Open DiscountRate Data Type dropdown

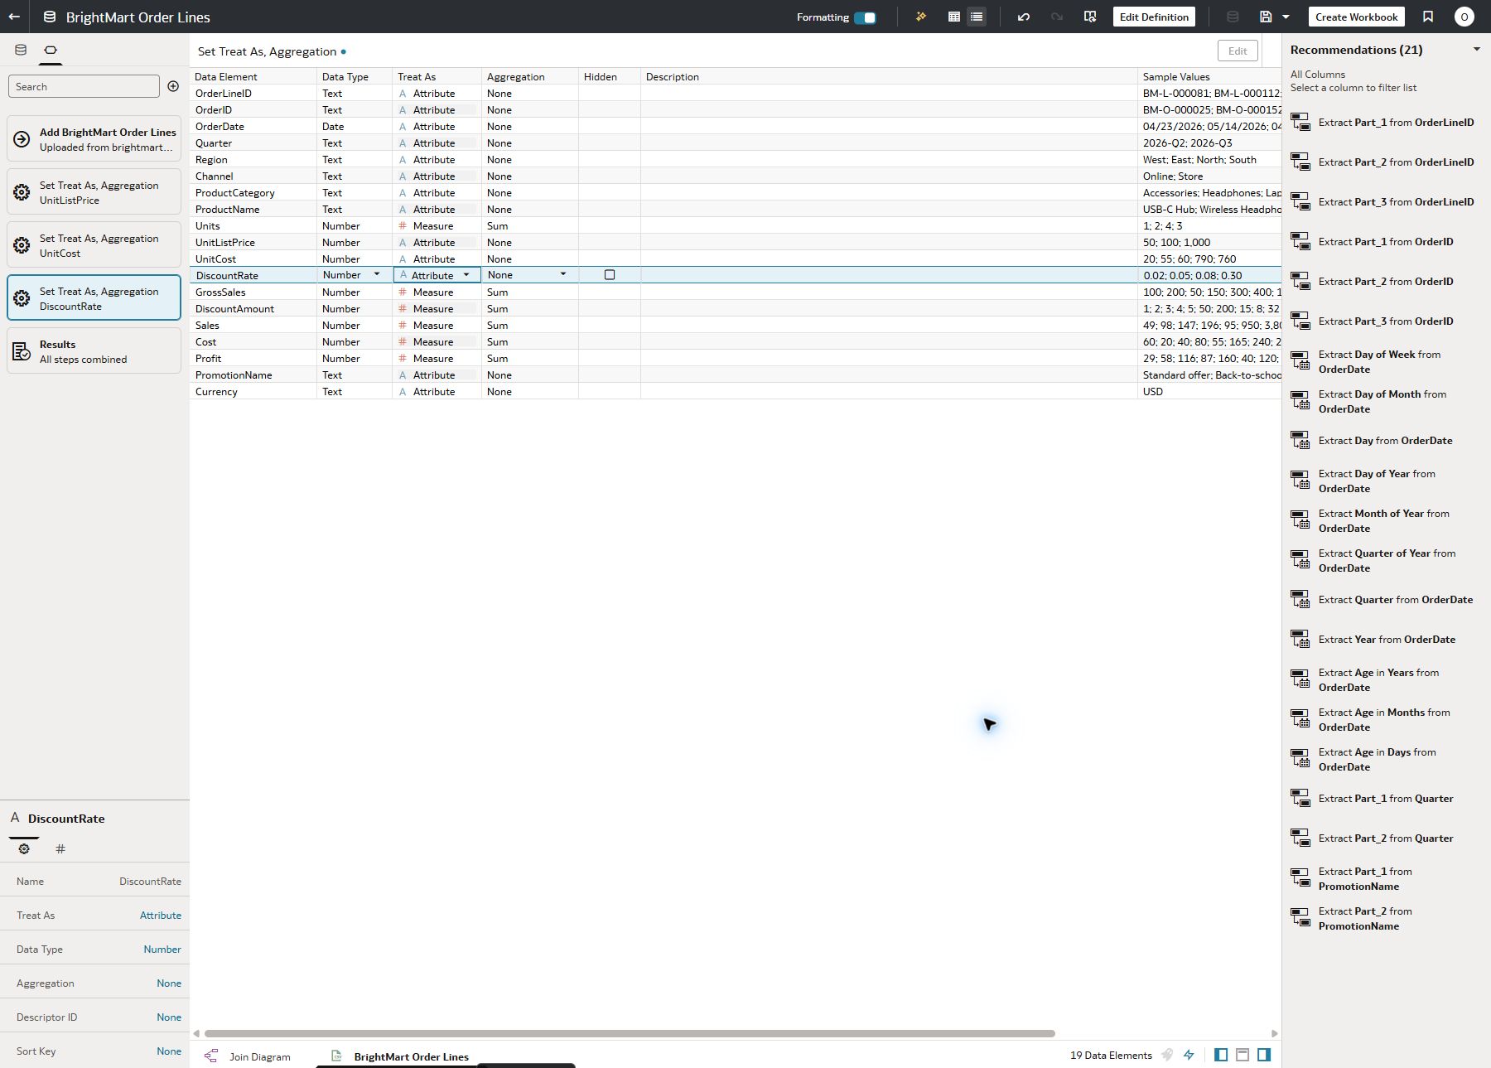pyautogui.click(x=377, y=274)
